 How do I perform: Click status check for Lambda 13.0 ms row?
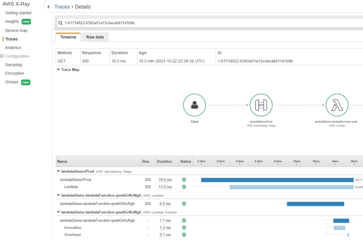click(x=184, y=186)
